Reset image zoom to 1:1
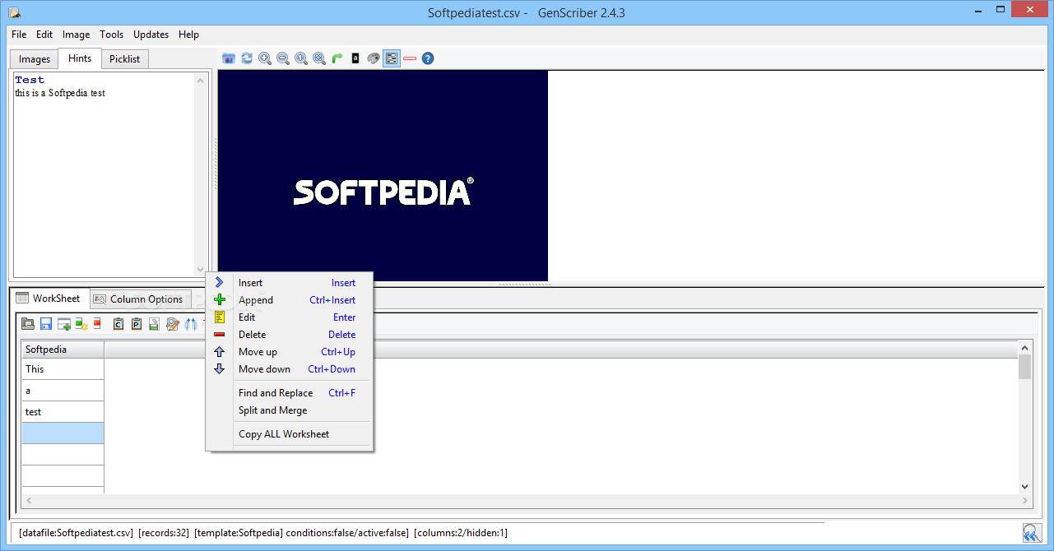Viewport: 1054px width, 551px height. pyautogui.click(x=301, y=58)
